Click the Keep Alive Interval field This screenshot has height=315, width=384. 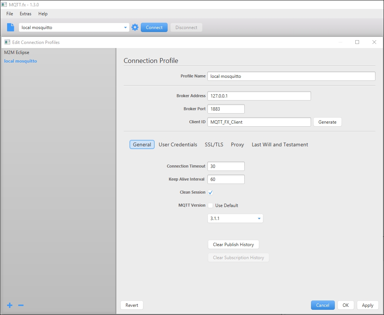pos(226,179)
